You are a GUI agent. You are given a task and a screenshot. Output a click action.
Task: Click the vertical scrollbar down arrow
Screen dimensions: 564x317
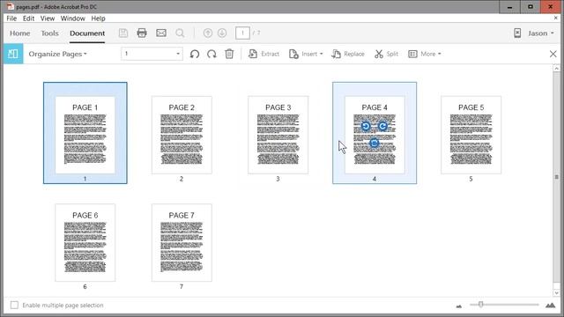556,293
